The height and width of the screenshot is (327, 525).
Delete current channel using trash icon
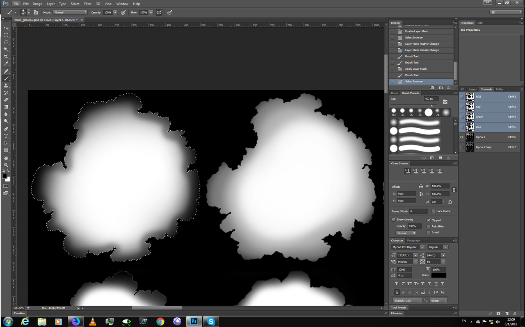(515, 313)
